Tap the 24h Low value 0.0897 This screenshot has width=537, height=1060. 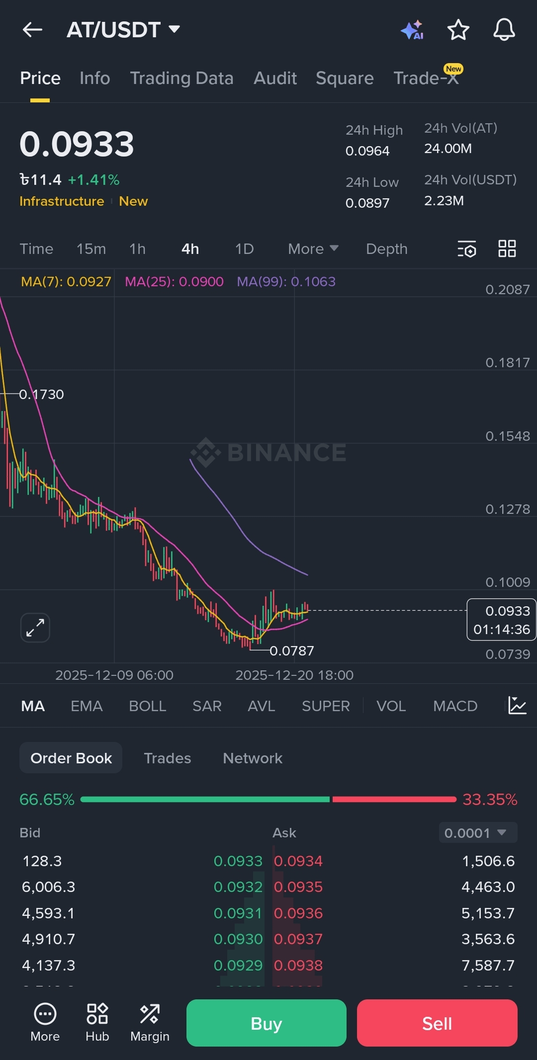367,203
